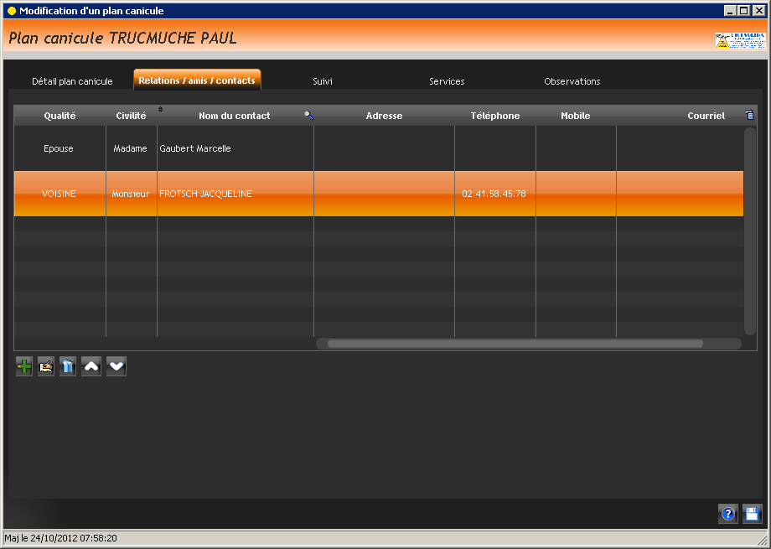The image size is (771, 549).
Task: Click the search icon in contact name header
Action: 308,116
